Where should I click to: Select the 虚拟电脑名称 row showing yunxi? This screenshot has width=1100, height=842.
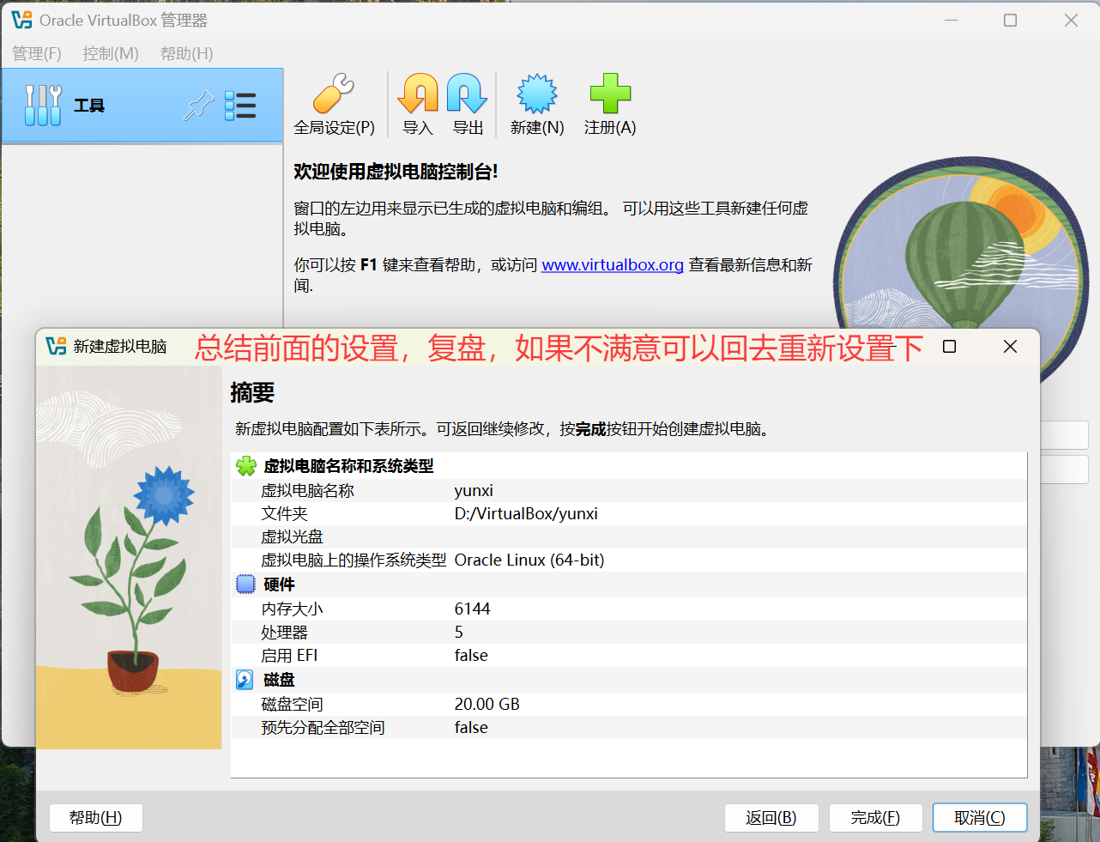(629, 490)
